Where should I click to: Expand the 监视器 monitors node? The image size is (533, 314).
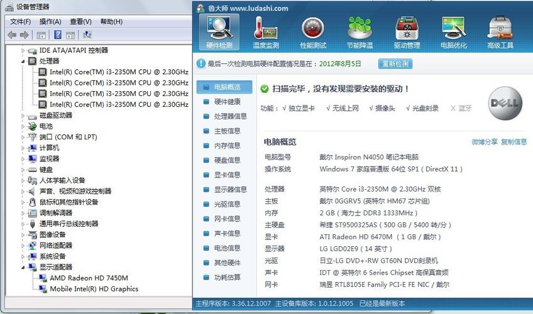point(23,160)
